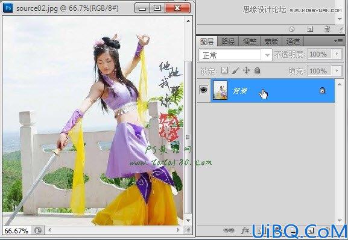Click the 填充 100% value field
Viewport: 348px width, 240px height.
click(x=319, y=71)
